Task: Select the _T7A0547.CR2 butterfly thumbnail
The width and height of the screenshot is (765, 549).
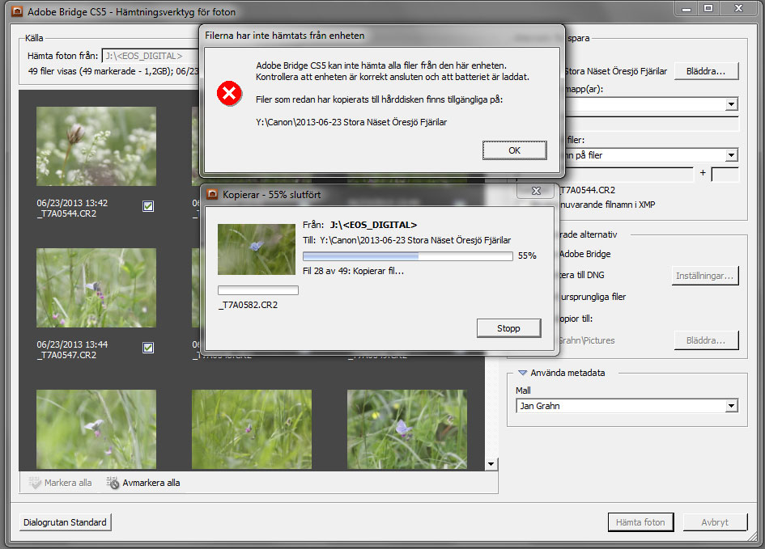Action: pos(96,287)
